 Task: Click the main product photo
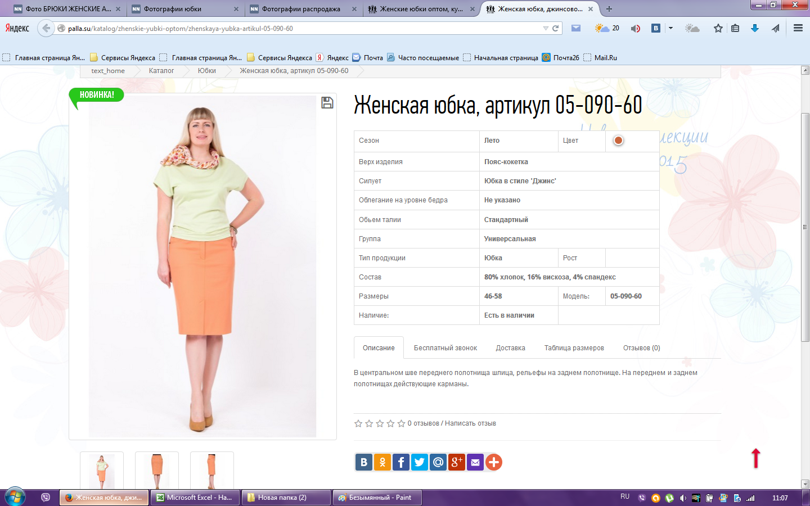(202, 266)
